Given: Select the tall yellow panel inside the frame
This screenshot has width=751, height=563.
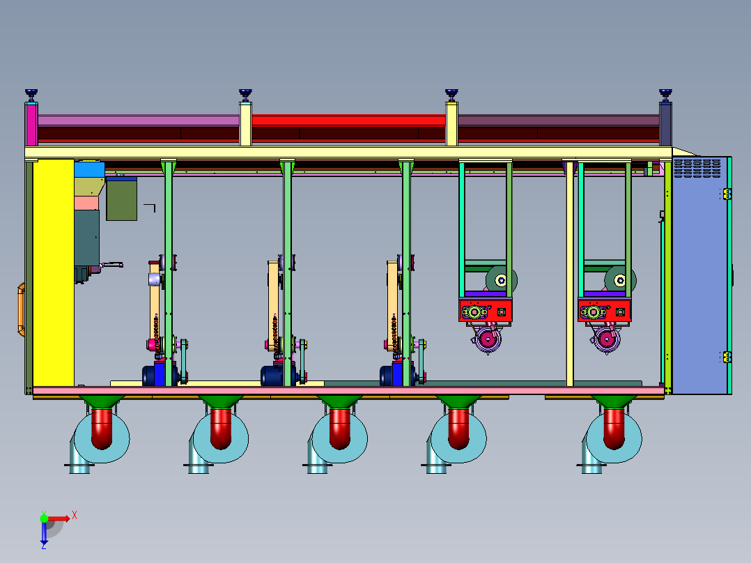Looking at the screenshot, I should click(53, 272).
